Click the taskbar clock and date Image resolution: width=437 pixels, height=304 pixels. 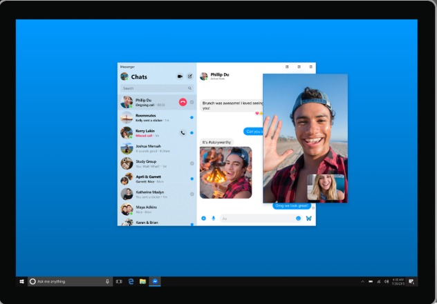point(398,281)
